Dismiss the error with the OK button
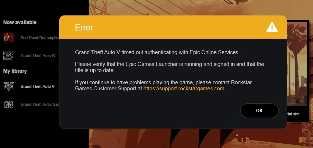Viewport: 313px width, 148px height. tap(259, 110)
